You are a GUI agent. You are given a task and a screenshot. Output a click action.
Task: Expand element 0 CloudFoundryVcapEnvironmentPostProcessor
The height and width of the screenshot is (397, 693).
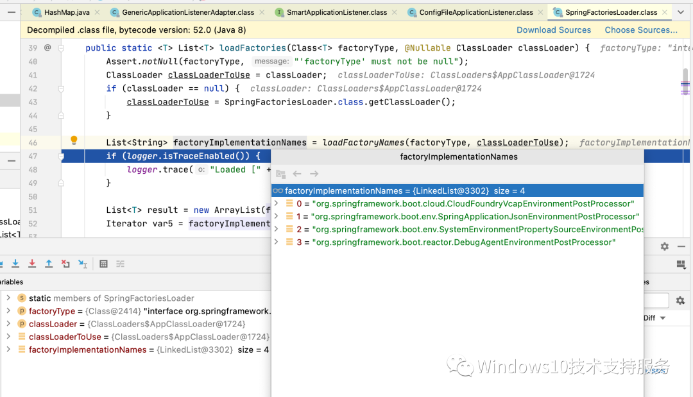[276, 203]
